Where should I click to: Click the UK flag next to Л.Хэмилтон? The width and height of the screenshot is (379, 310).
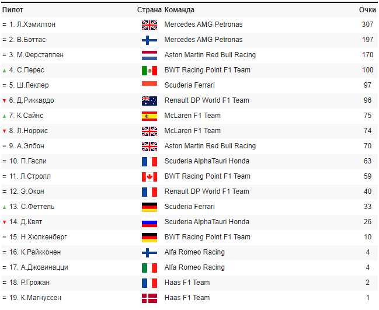[x=149, y=25]
